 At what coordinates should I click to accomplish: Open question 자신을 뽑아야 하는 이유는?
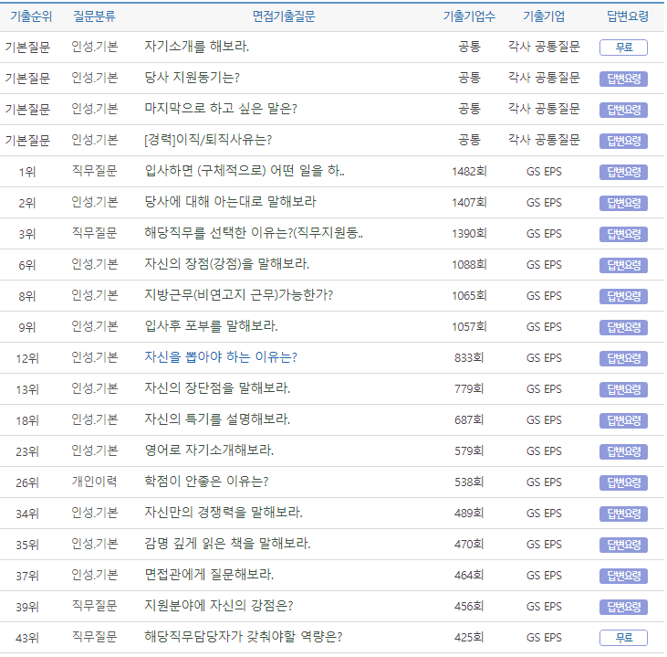click(x=221, y=357)
